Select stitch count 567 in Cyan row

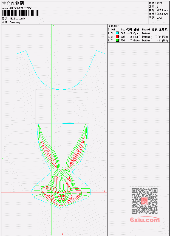[123, 33]
